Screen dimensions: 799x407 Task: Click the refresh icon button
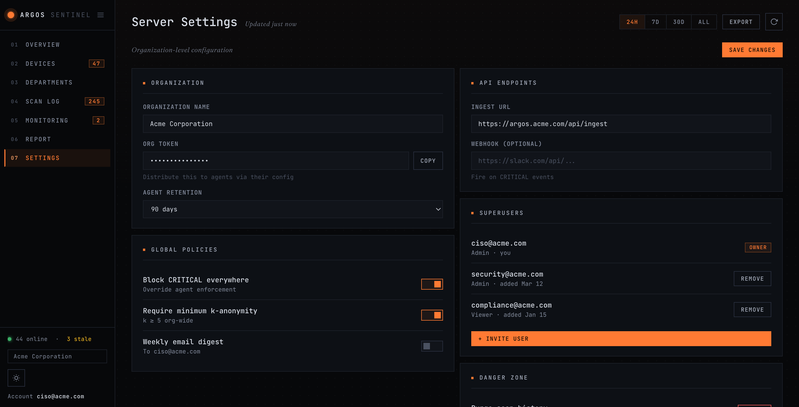pos(773,22)
